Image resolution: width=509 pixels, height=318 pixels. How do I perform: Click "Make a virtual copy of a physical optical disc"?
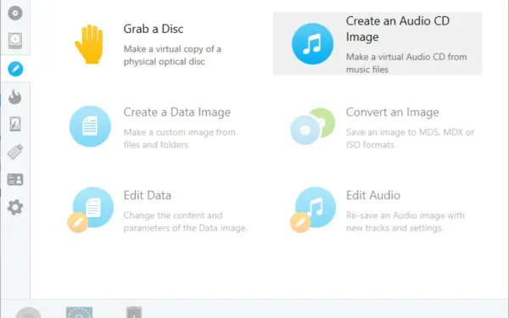click(x=172, y=55)
